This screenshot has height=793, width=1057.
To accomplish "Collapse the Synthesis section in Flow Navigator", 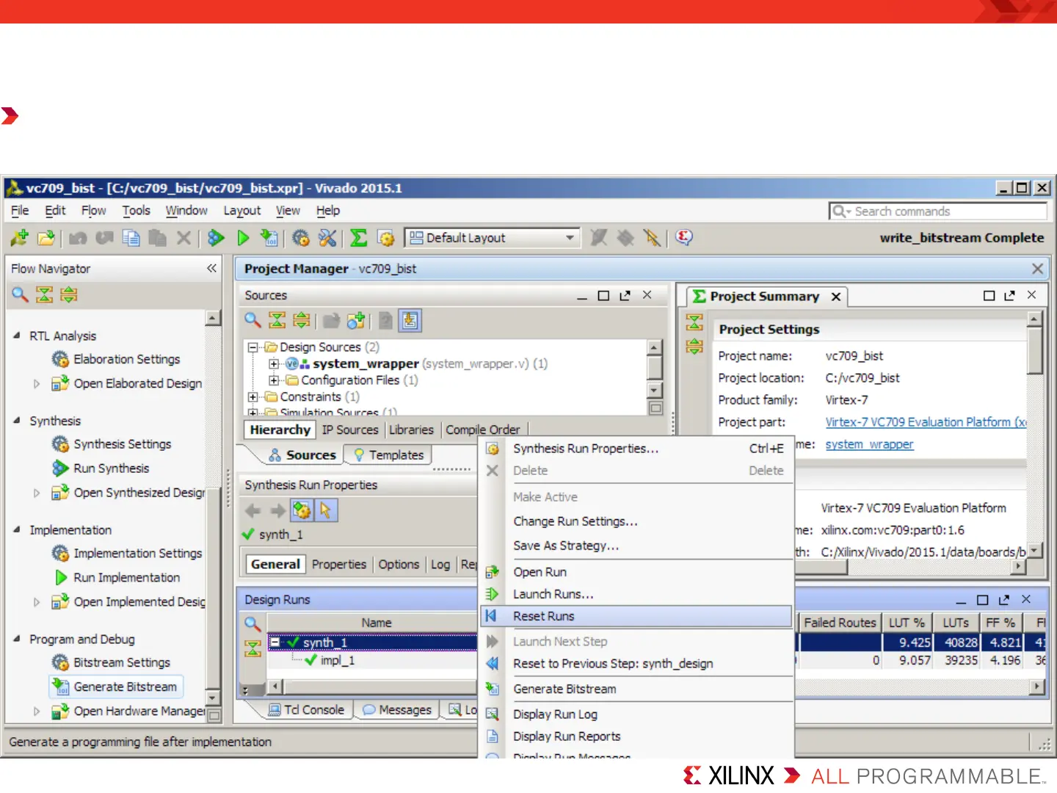I will point(16,420).
